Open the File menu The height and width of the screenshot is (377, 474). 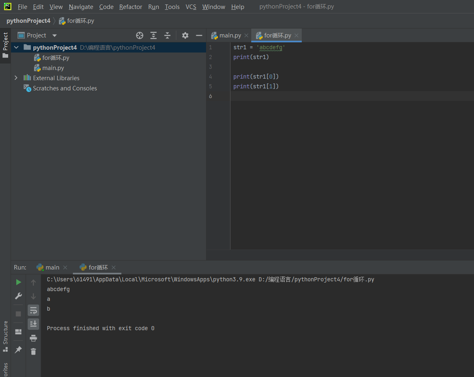tap(22, 7)
